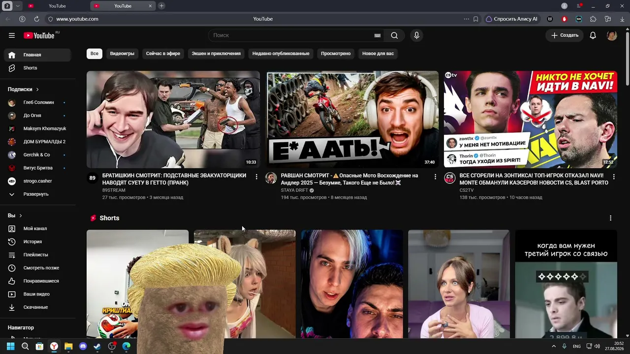Open История in the sidebar

point(37,242)
